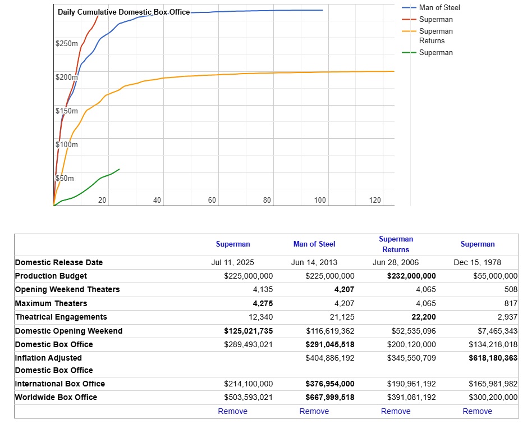Click the $55,000,000 production budget value
The image size is (527, 428).
(496, 276)
